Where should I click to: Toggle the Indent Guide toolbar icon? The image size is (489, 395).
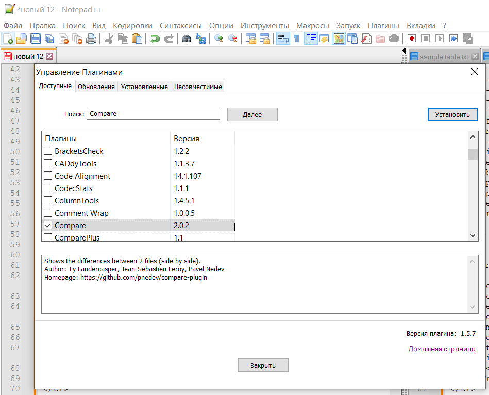click(311, 39)
